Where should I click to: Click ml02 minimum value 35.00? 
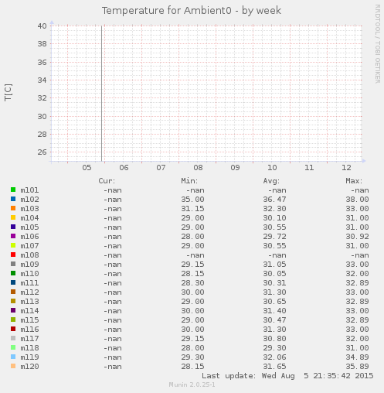[x=192, y=200]
